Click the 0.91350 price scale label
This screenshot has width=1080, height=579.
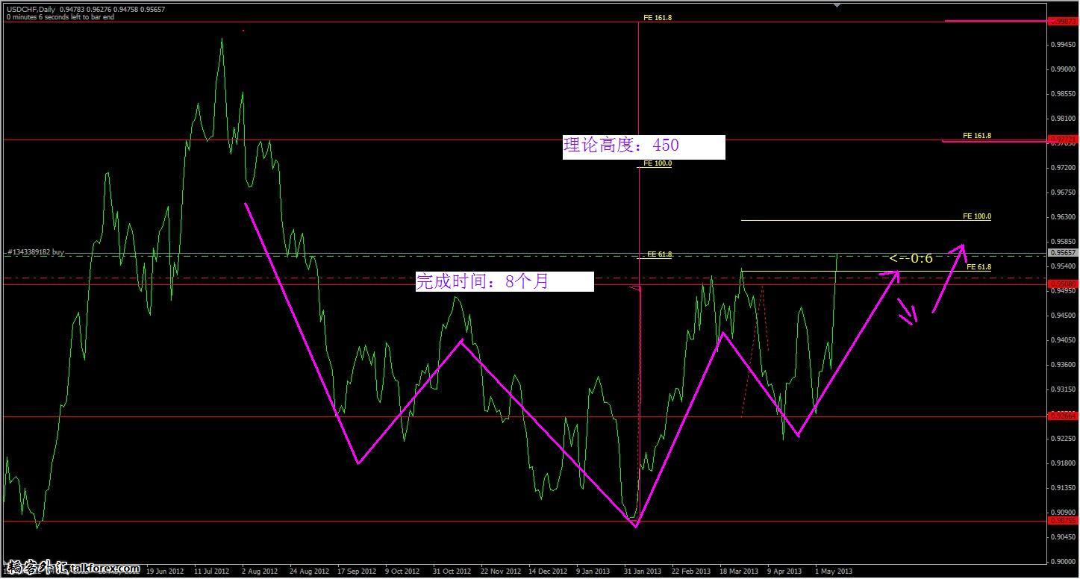point(1064,488)
